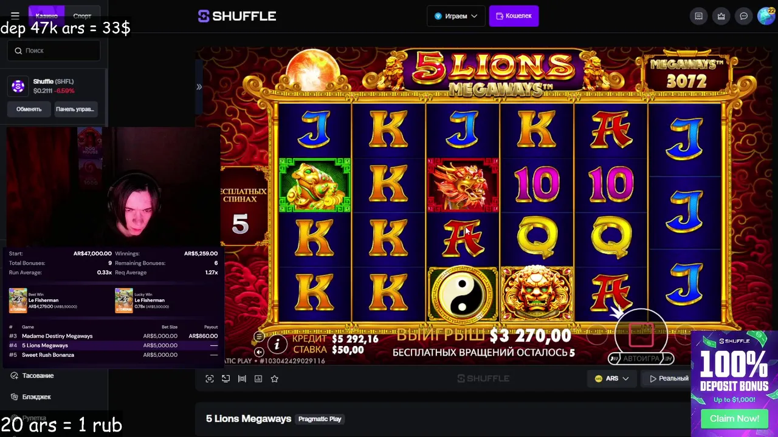Expand the Играем currency dropdown

tap(456, 16)
